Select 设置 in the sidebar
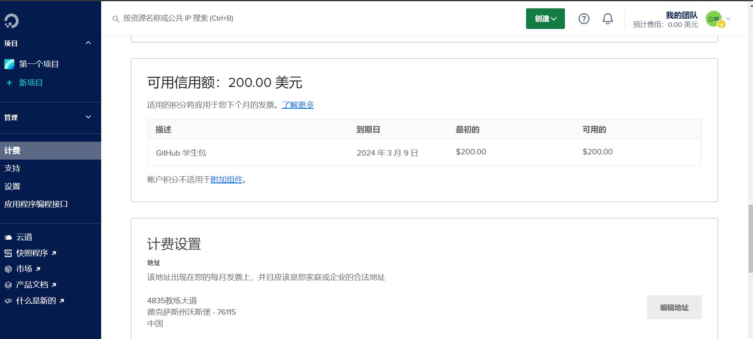The width and height of the screenshot is (753, 339). tap(12, 186)
